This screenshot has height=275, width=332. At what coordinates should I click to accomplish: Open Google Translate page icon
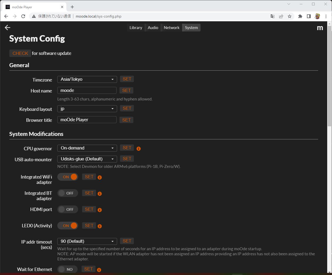click(x=273, y=16)
